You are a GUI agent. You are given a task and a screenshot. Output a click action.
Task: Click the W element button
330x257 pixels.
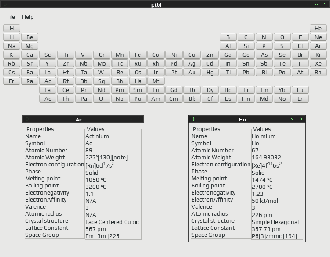point(102,73)
